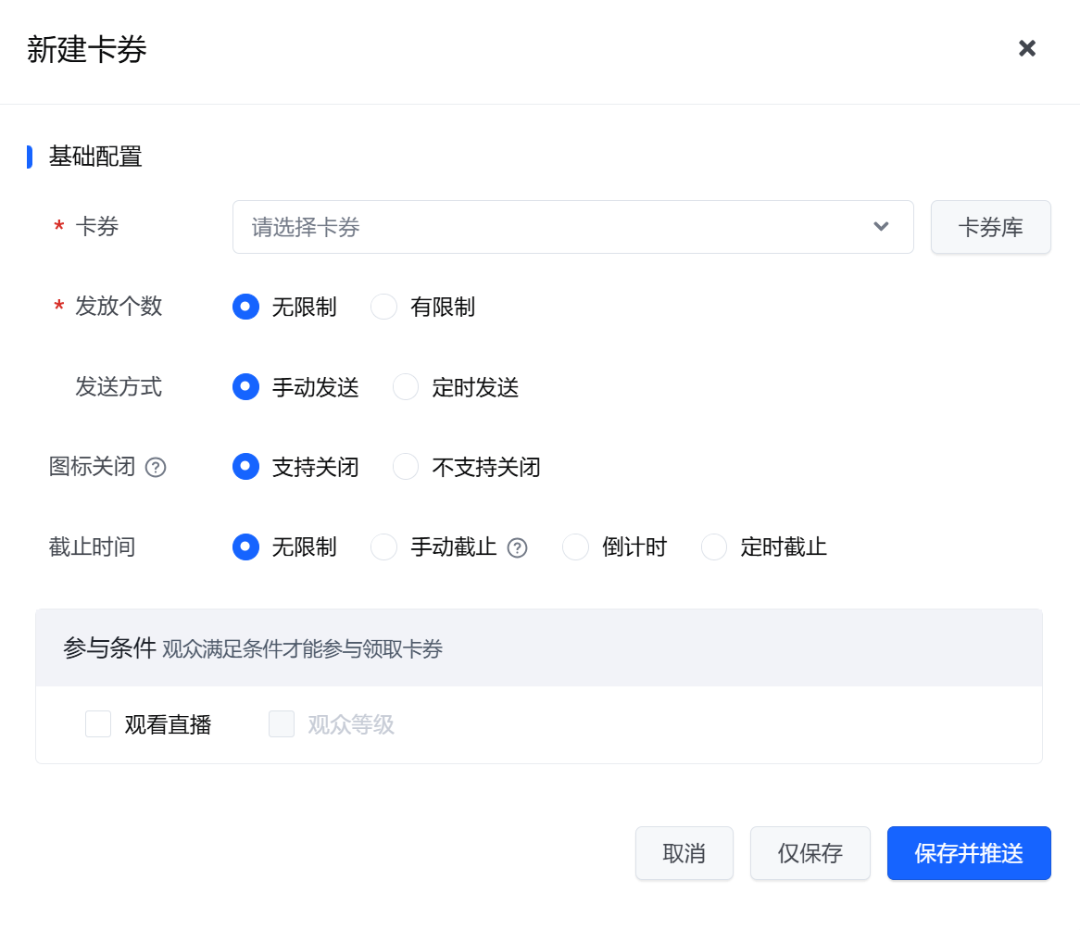
Task: Enable the 观看直播 checkbox
Action: click(x=98, y=724)
